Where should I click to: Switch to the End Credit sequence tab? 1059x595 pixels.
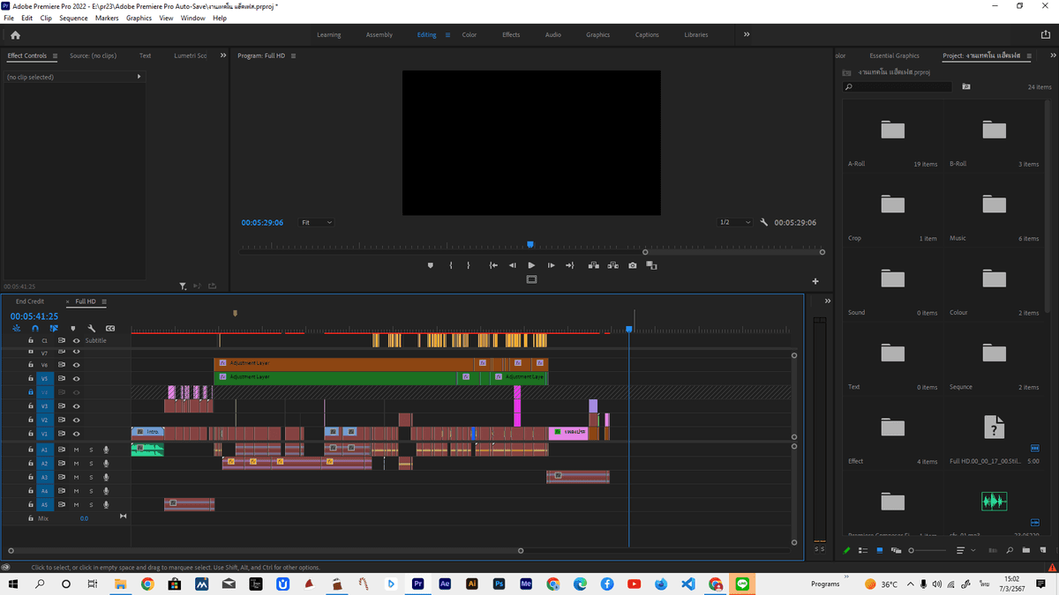coord(30,301)
